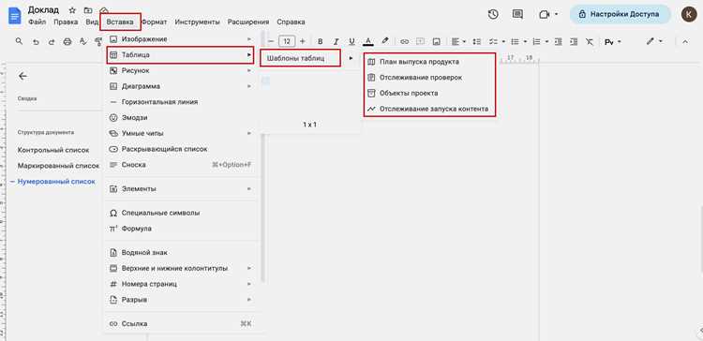Insert Раскрывающийся список
This screenshot has height=341, width=703.
[x=181, y=149]
